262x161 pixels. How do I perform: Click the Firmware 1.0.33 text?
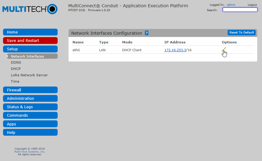click(99, 10)
